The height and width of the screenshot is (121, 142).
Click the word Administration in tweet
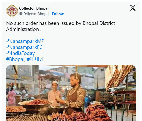(x=22, y=29)
